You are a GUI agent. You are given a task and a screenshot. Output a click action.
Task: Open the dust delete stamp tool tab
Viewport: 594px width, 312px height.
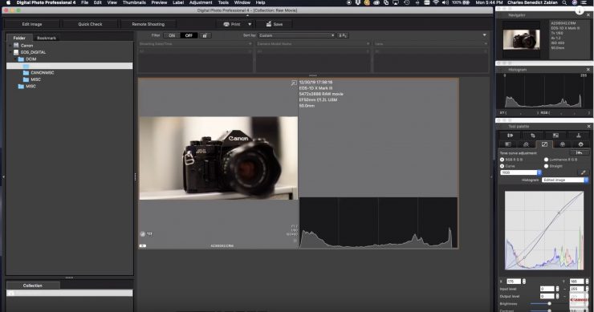pyautogui.click(x=578, y=136)
